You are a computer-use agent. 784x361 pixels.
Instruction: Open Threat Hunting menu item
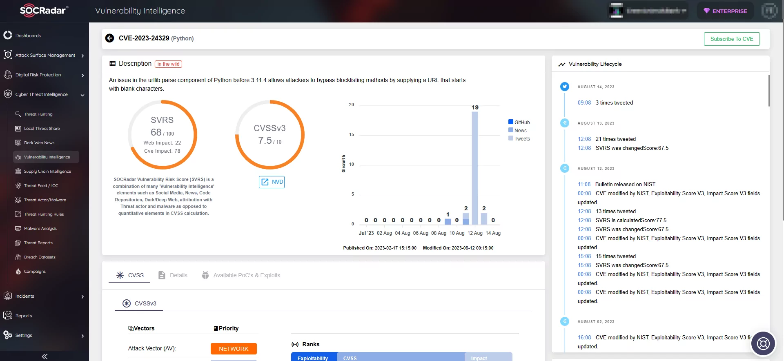click(x=38, y=114)
